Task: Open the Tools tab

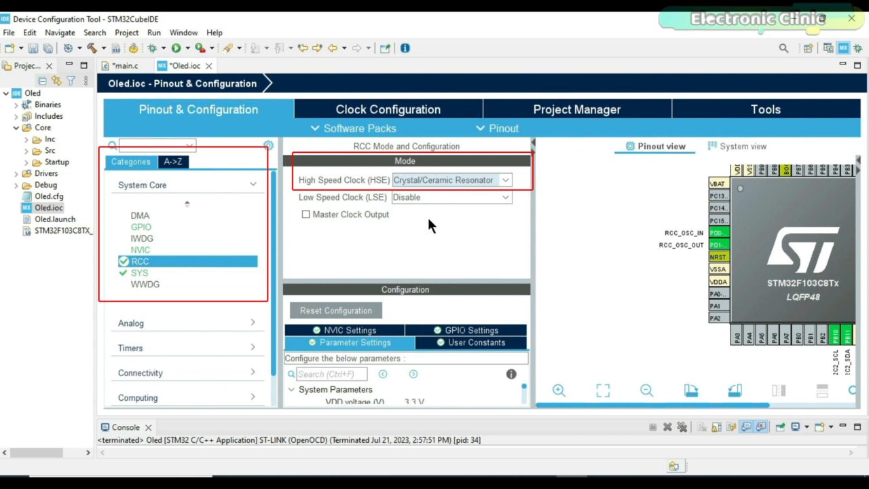Action: pyautogui.click(x=766, y=109)
